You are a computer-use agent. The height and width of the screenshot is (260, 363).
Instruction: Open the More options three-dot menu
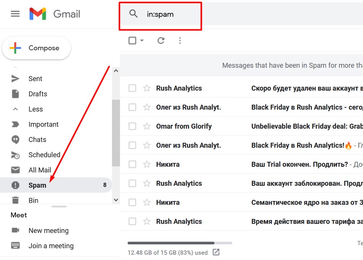coord(180,41)
